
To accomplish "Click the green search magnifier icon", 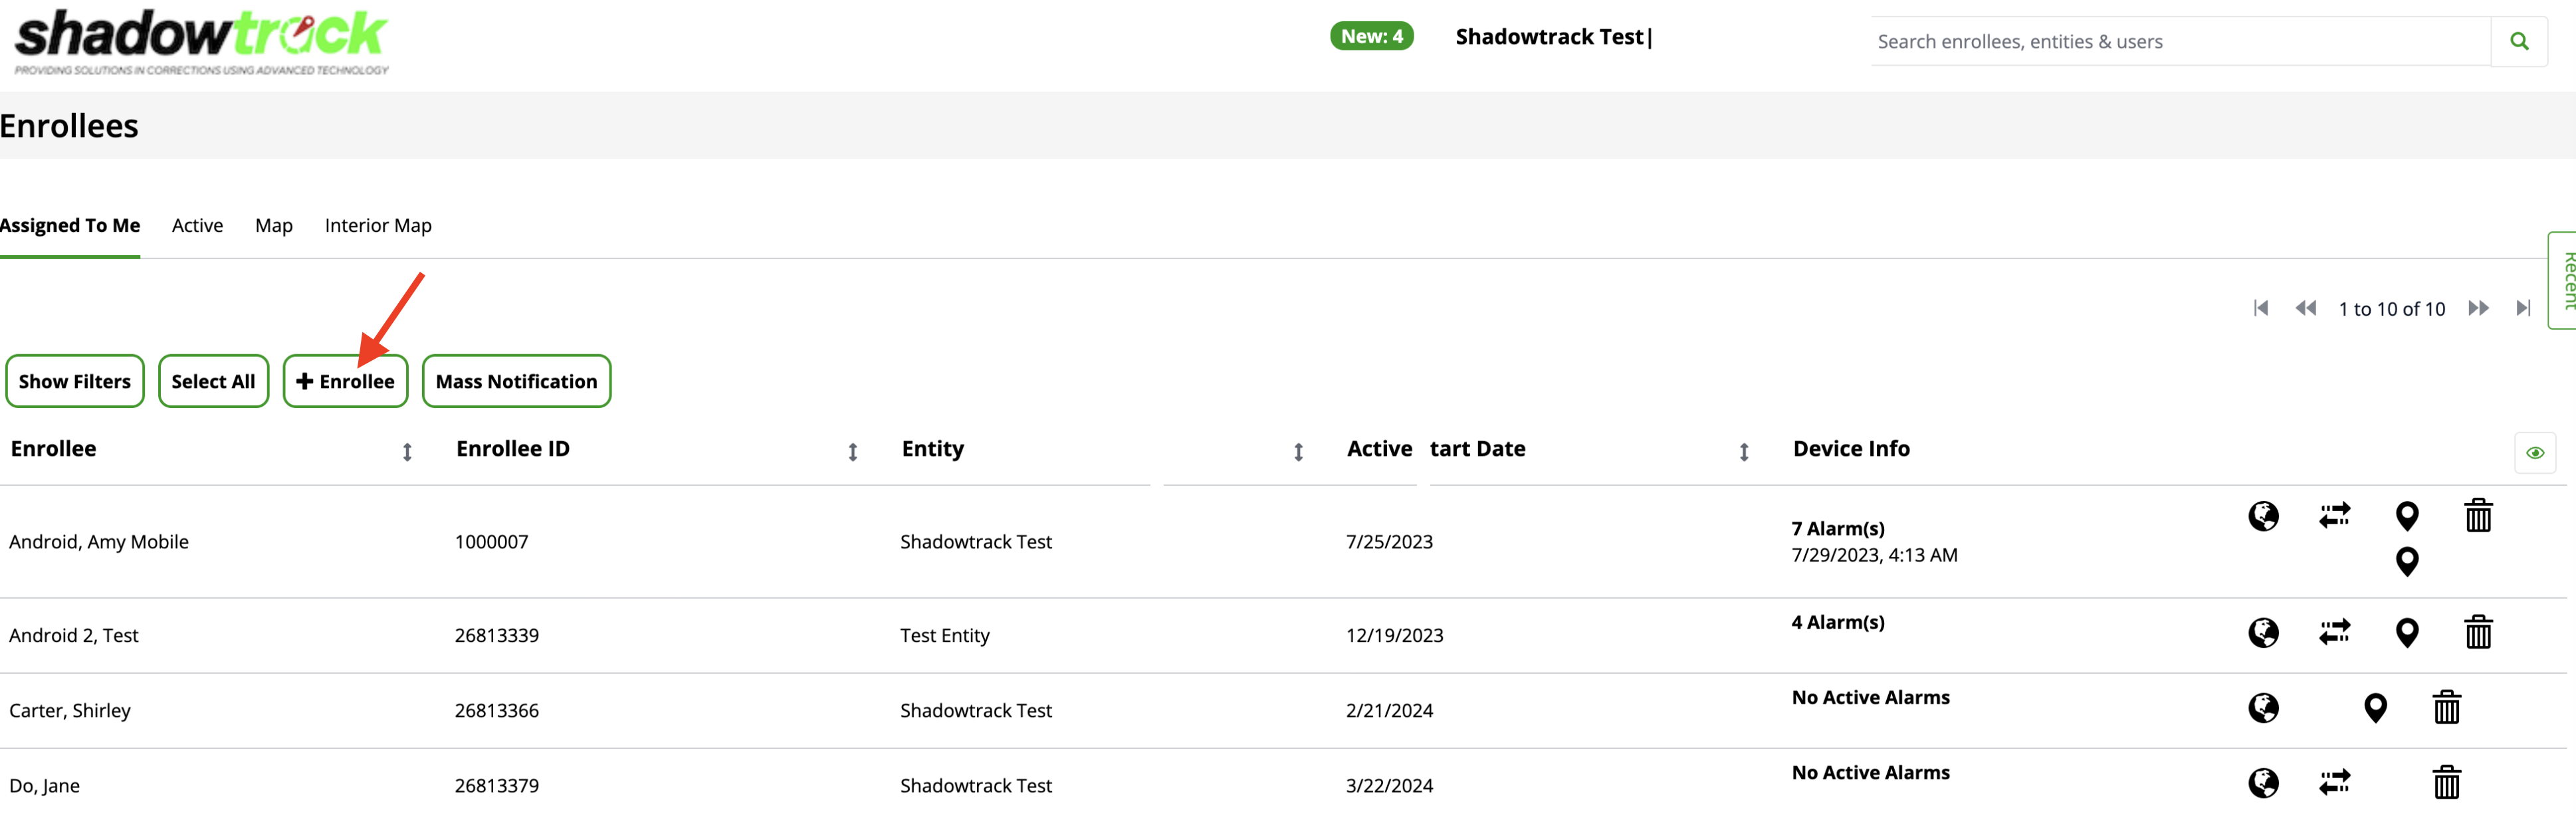I will (2518, 41).
